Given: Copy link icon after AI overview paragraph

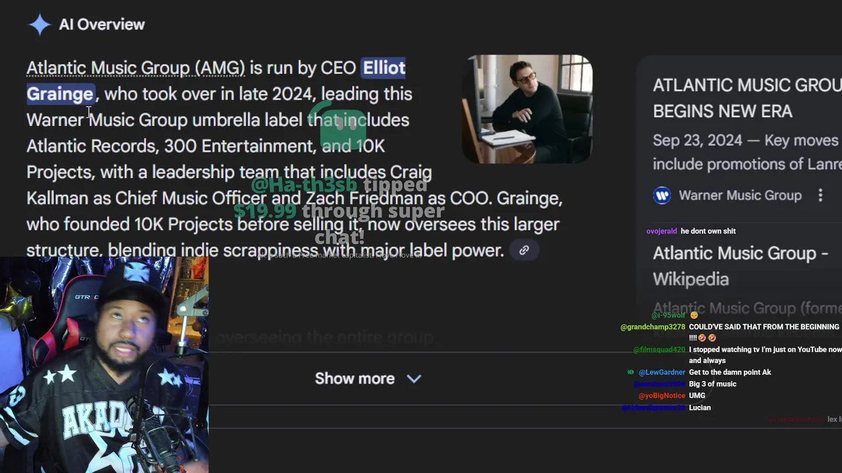Looking at the screenshot, I should click(x=524, y=250).
